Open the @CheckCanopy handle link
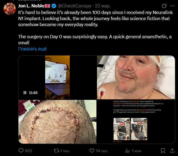The image size is (178, 156). coord(75,6)
